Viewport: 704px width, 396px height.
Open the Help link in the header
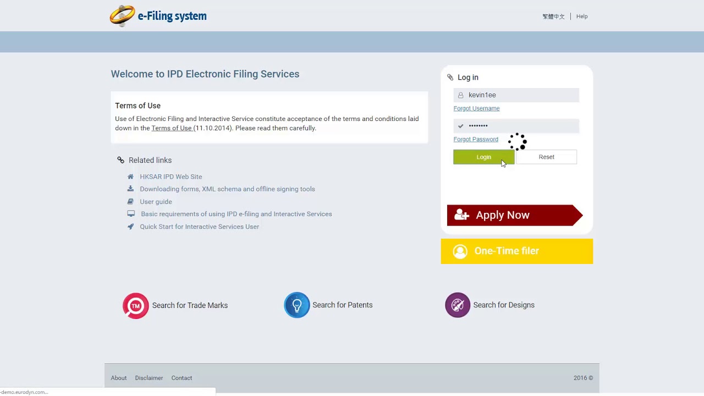[x=582, y=16]
